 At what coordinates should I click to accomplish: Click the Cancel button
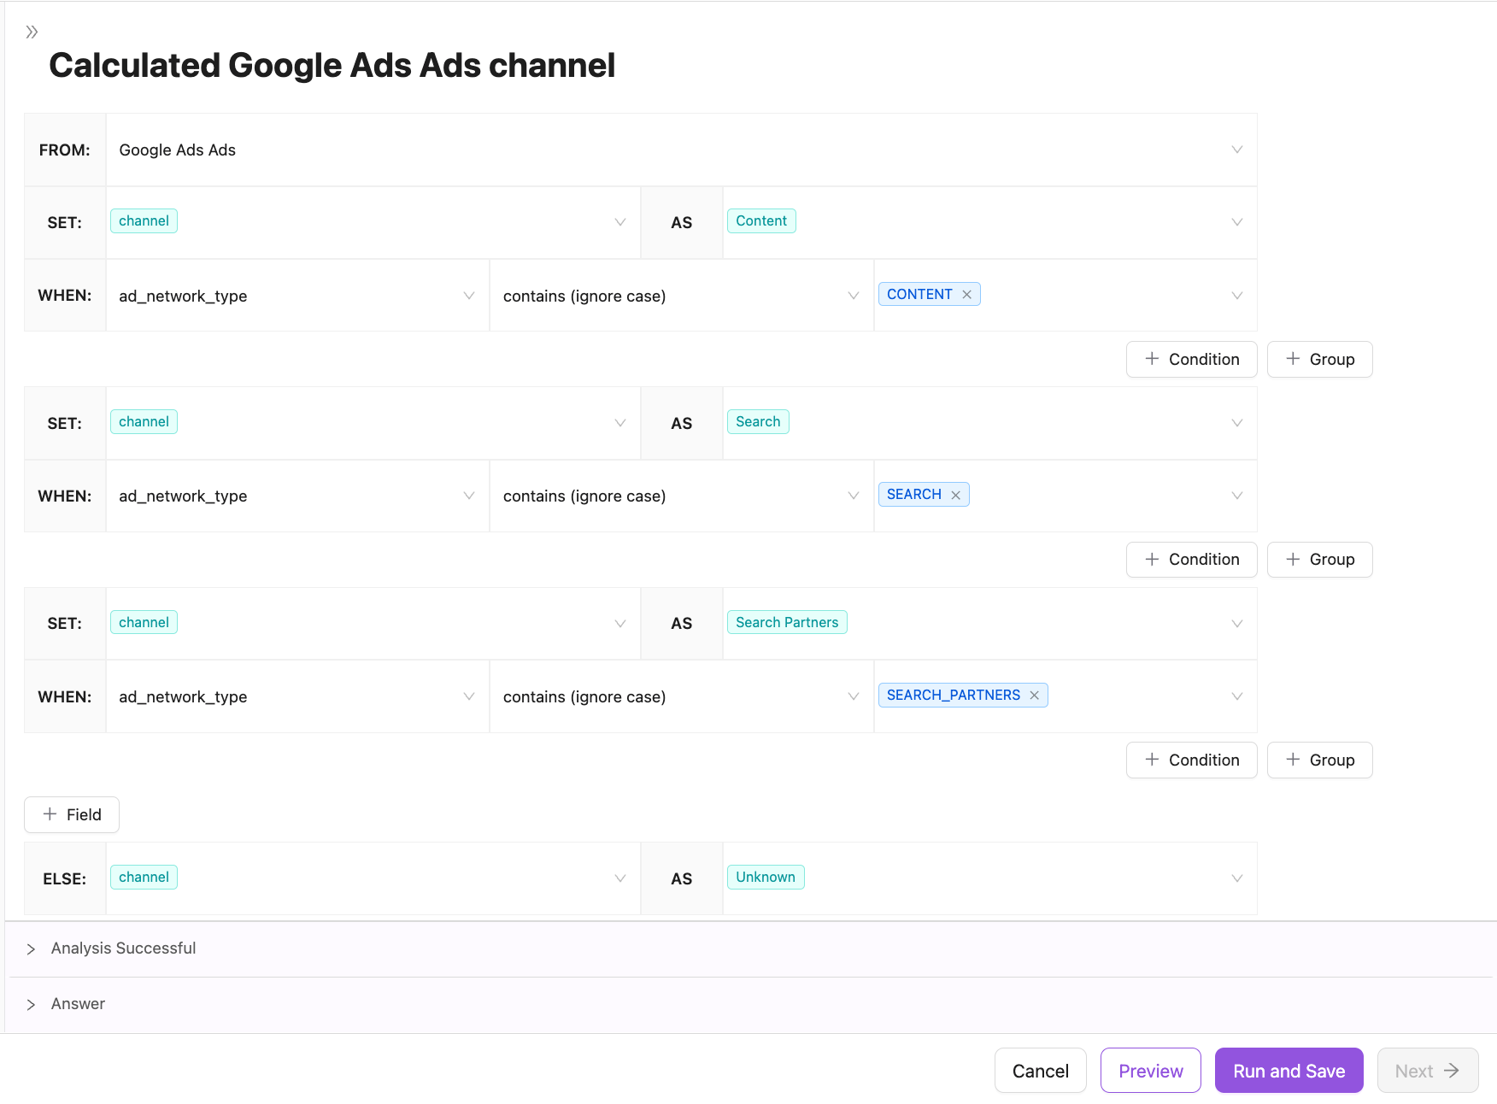(1040, 1071)
